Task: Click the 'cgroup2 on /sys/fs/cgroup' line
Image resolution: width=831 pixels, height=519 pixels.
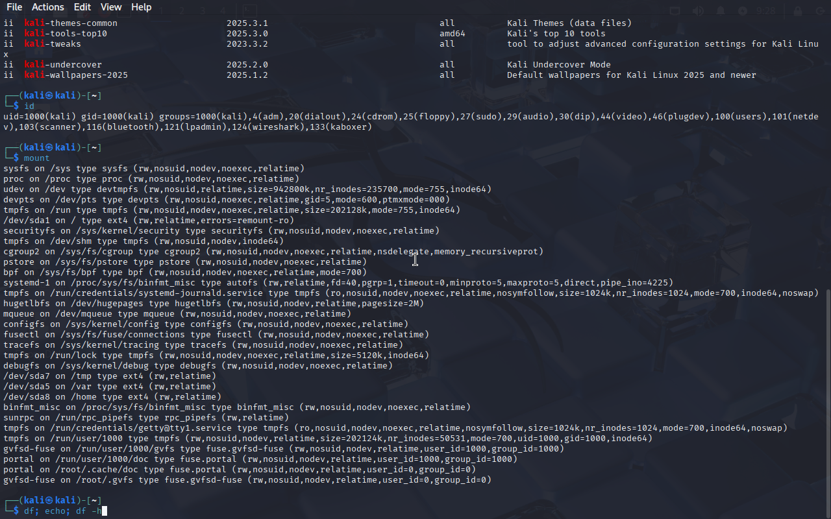Action: [x=273, y=252]
